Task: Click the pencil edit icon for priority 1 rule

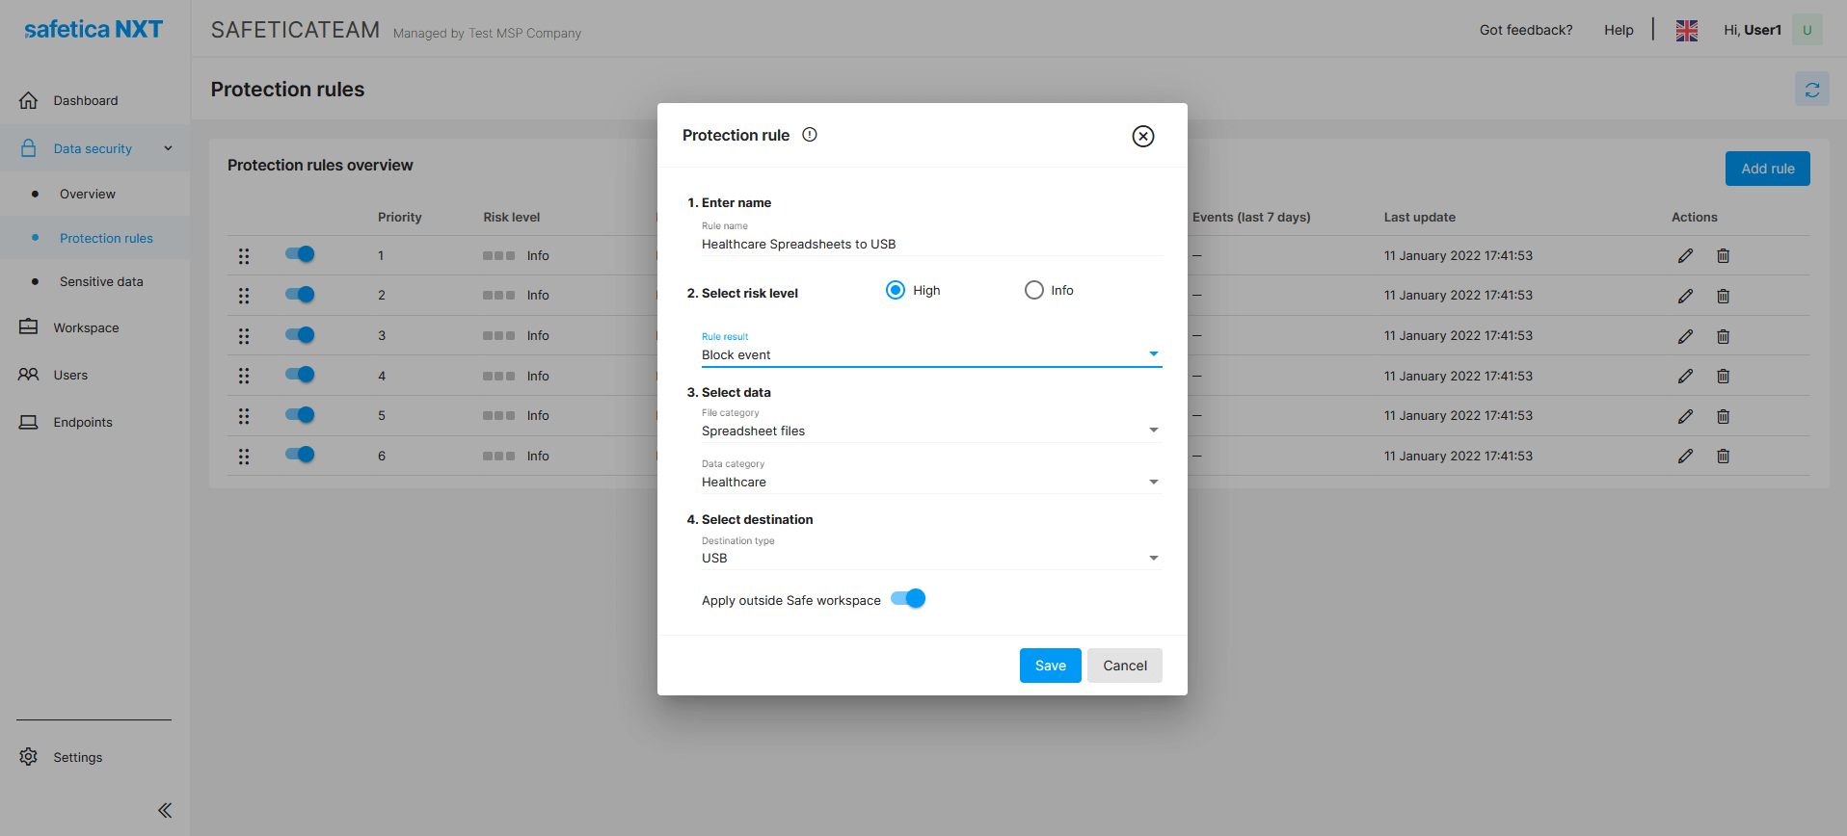Action: pyautogui.click(x=1685, y=256)
